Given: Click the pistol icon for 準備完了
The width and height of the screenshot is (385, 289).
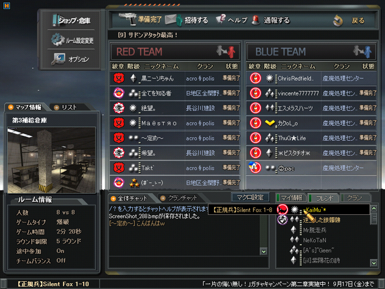Looking at the screenshot, I should pos(127,19).
